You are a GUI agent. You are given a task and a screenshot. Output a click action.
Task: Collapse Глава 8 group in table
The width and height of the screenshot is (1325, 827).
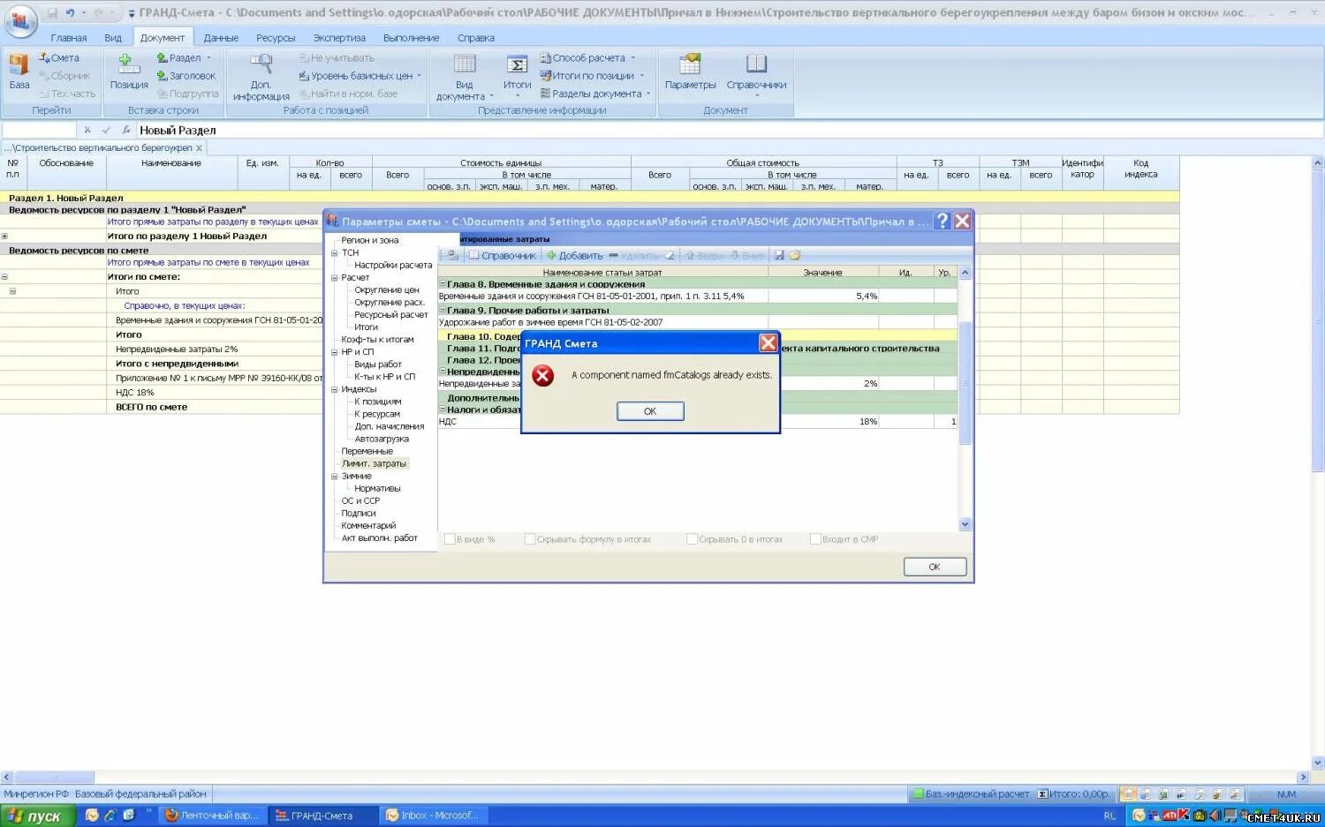tap(443, 284)
